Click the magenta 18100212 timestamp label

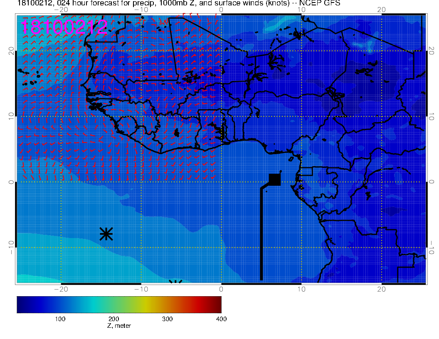pos(64,27)
